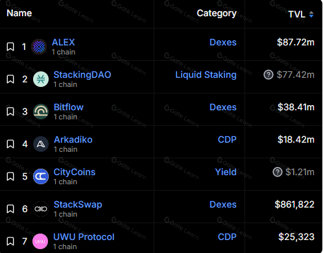The image size is (323, 253).
Task: Open CDP category link for Arkadiko
Action: (x=227, y=139)
